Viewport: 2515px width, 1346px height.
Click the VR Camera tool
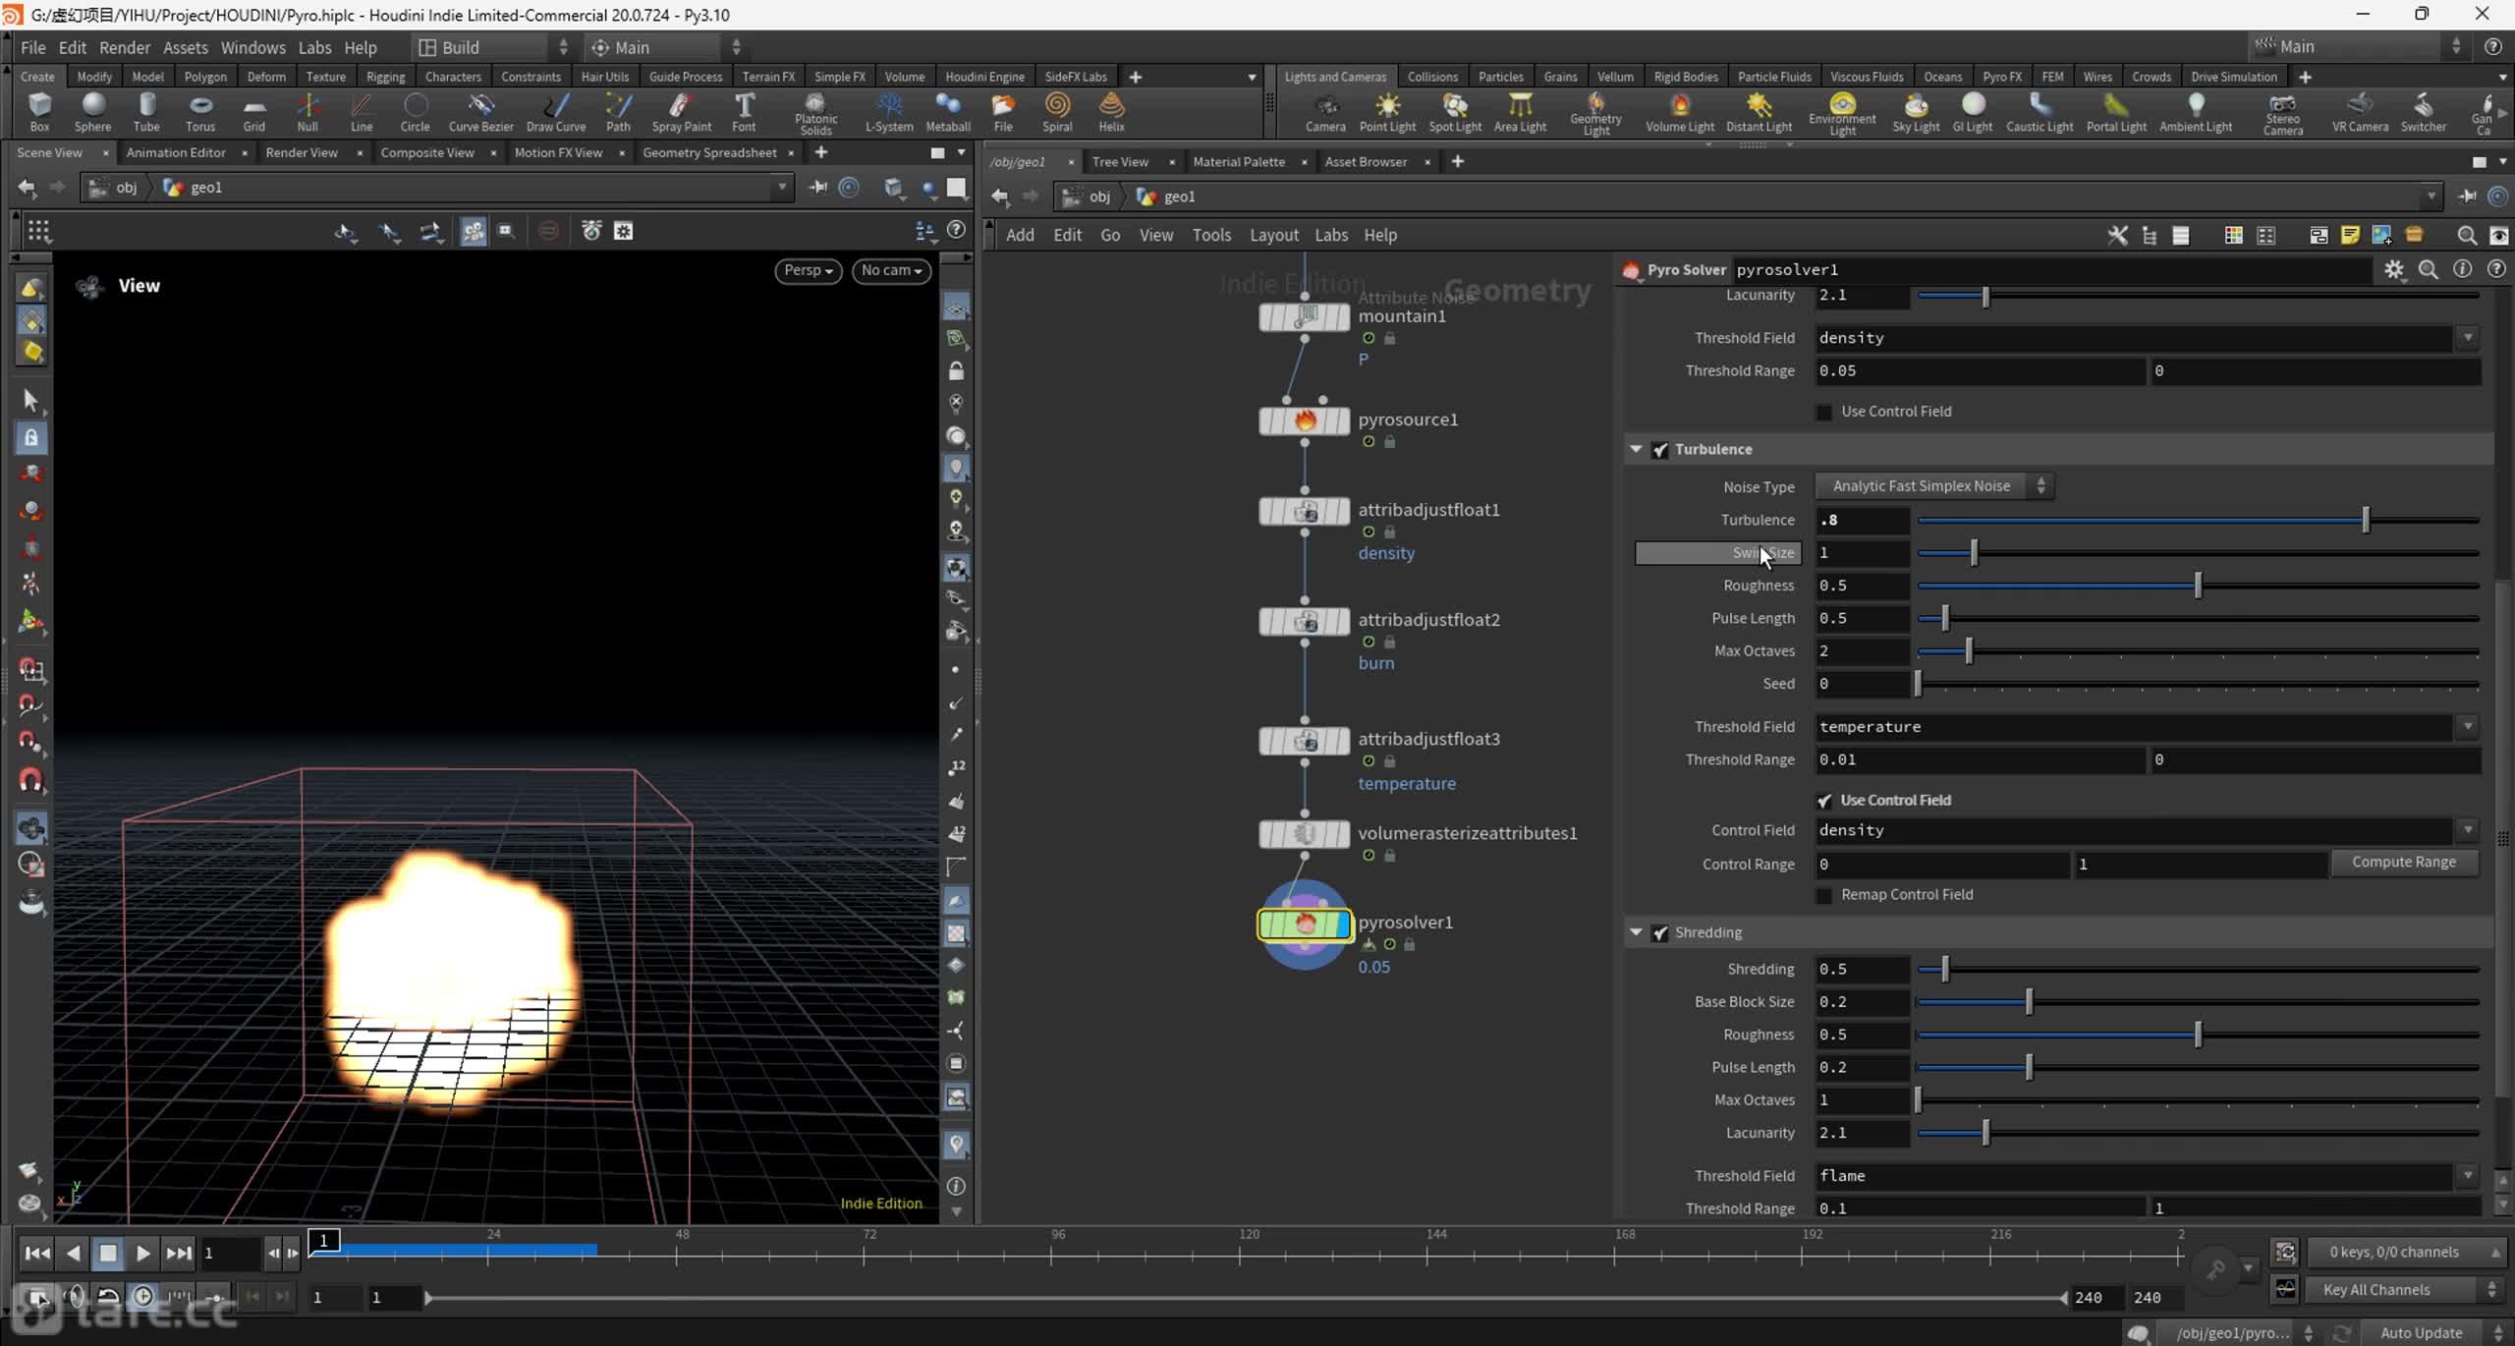(x=2360, y=112)
